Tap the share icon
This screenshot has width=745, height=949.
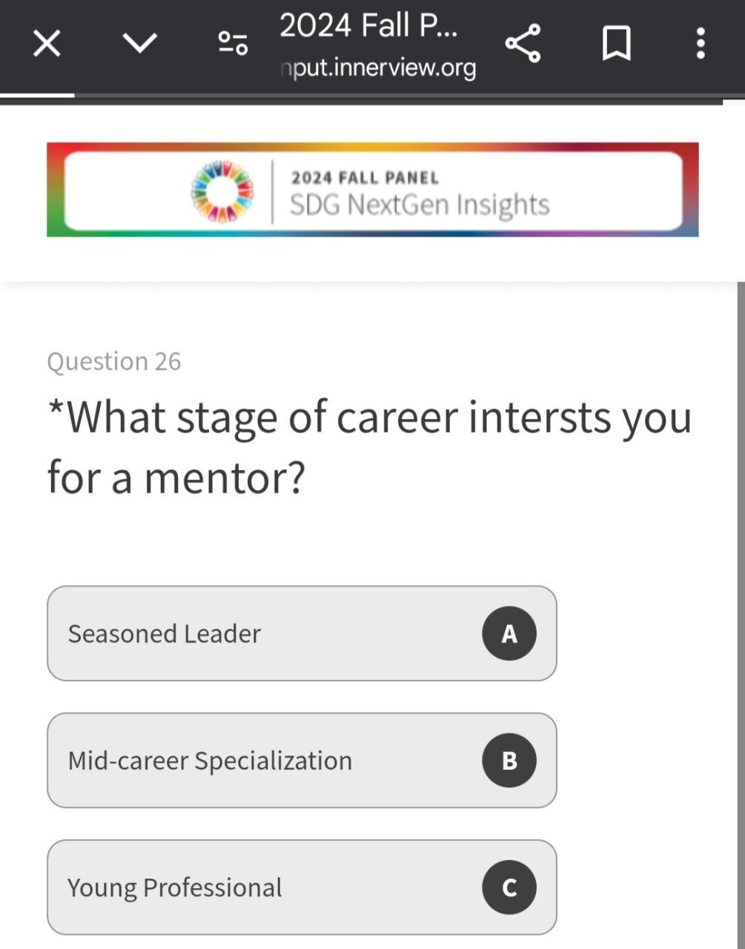point(523,44)
